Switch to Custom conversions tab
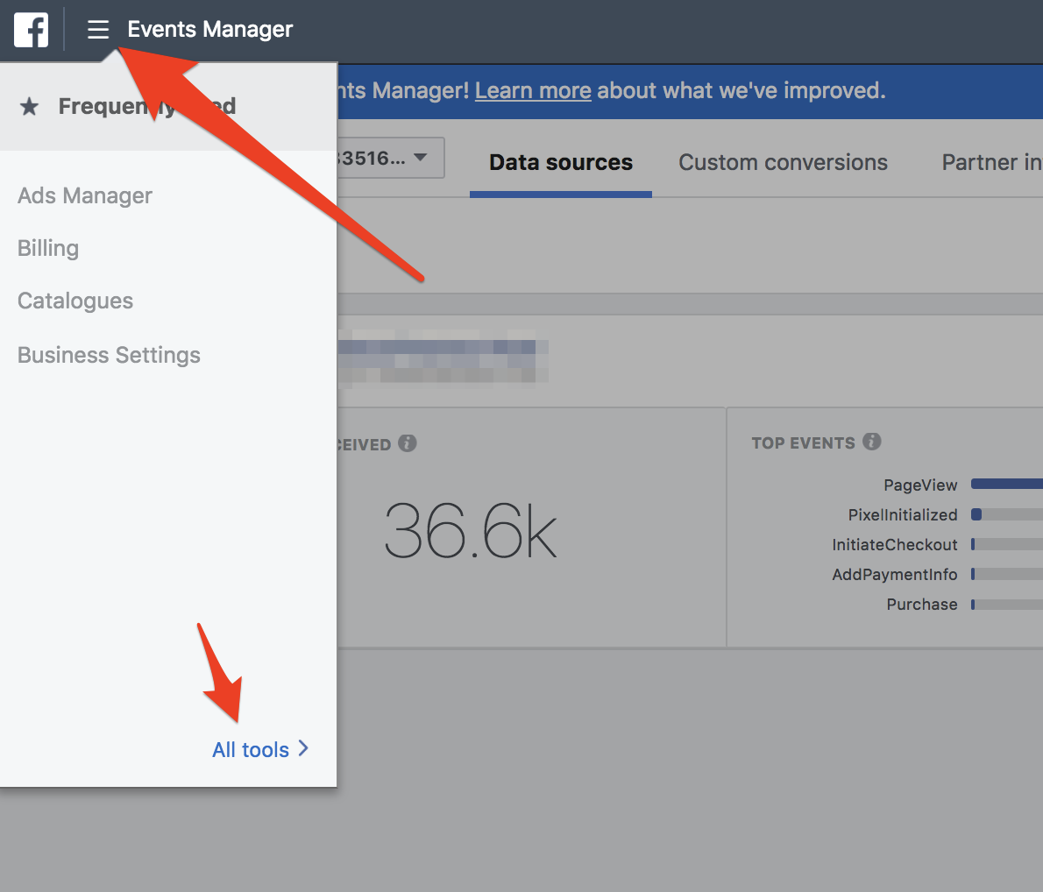 (783, 163)
